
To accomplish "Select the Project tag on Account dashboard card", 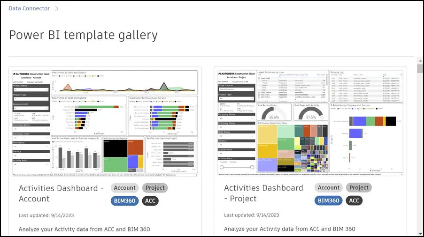I will [x=155, y=188].
